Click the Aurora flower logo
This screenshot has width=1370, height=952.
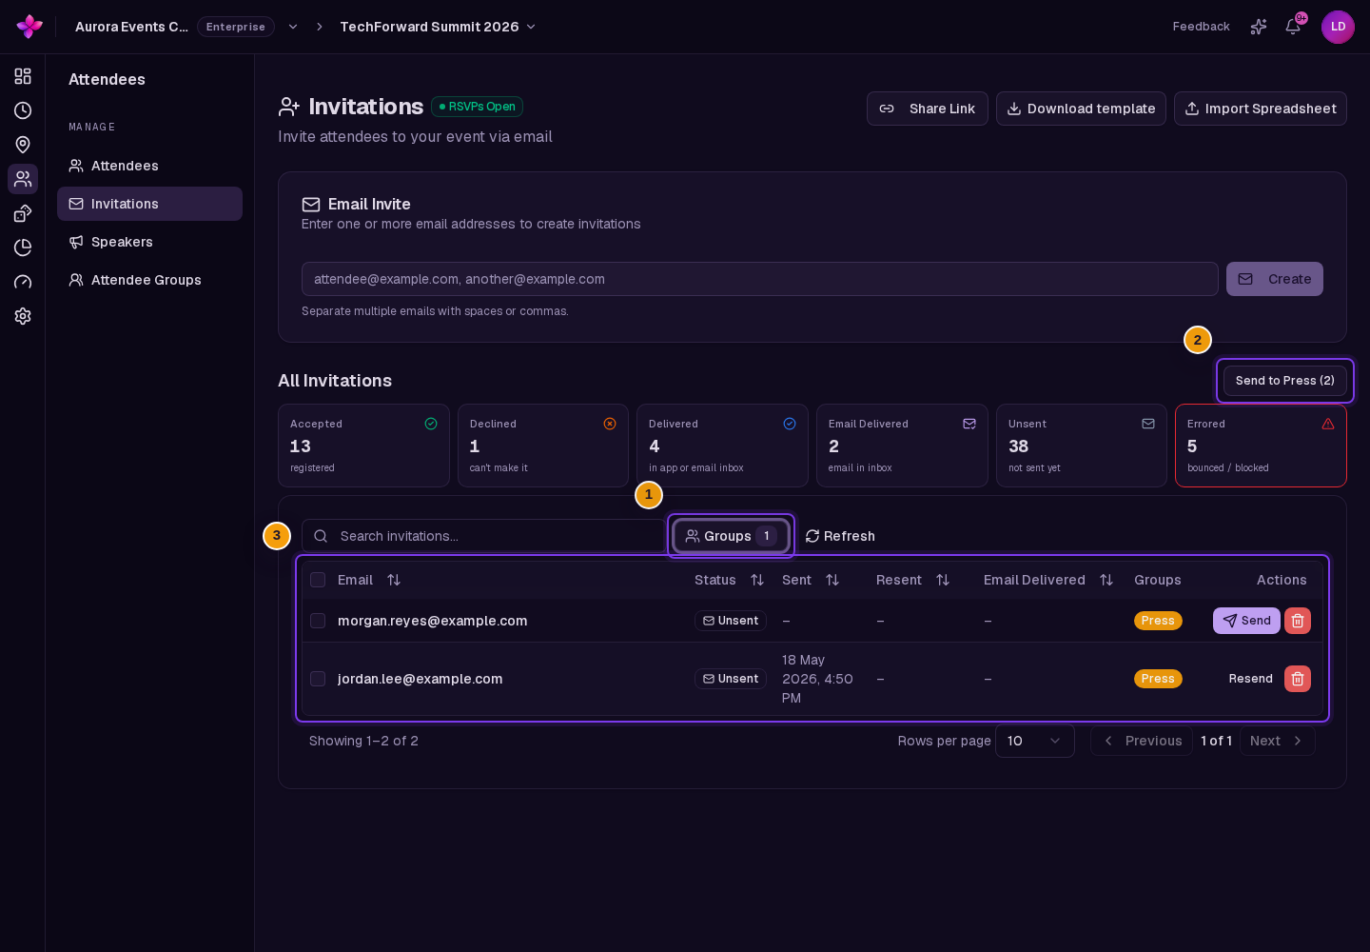(29, 27)
